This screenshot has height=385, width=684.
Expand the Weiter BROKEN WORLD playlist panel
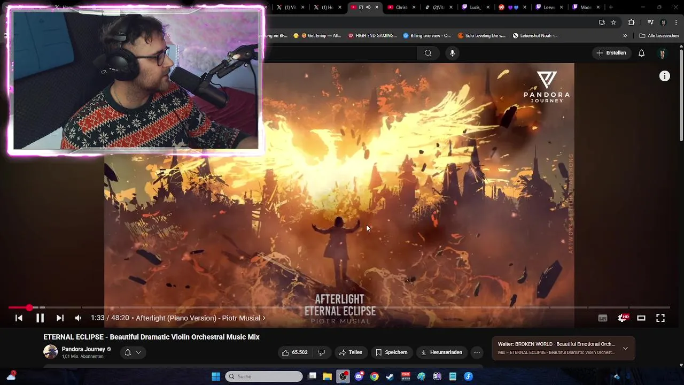[x=625, y=349]
